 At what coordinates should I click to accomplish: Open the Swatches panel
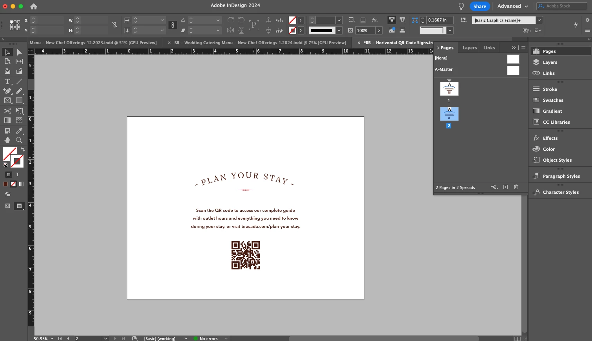coord(553,100)
